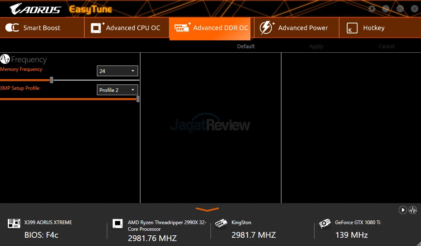Click the AORUS logo in title bar
Screen dimensions: 421x246
coord(35,9)
